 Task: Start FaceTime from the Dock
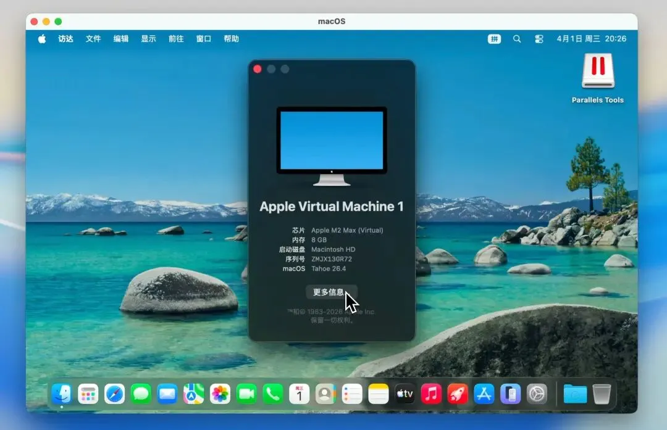click(246, 394)
